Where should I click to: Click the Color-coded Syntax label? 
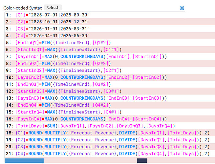23,8
